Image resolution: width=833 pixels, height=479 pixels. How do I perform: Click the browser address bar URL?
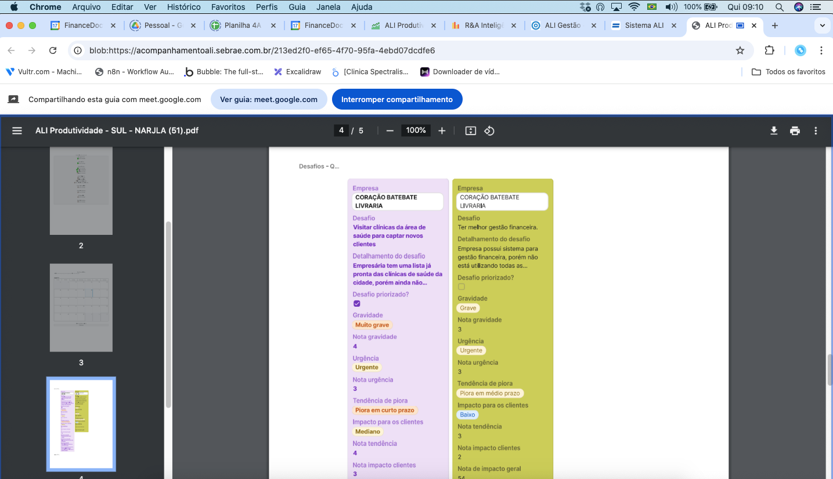pyautogui.click(x=262, y=50)
